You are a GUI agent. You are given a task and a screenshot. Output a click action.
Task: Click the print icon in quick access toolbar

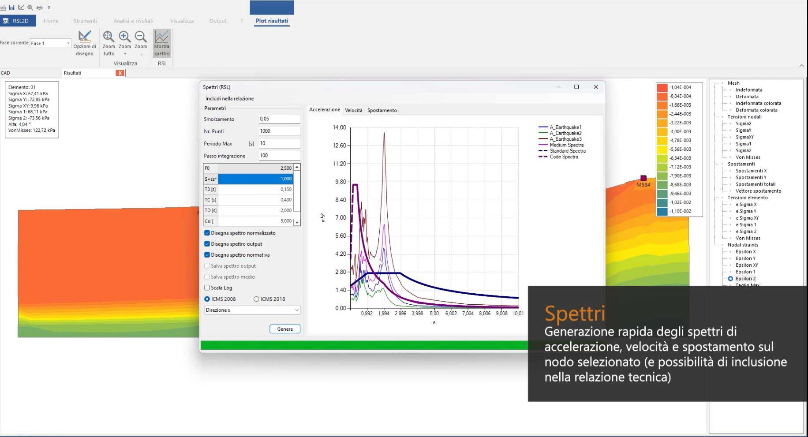point(39,7)
